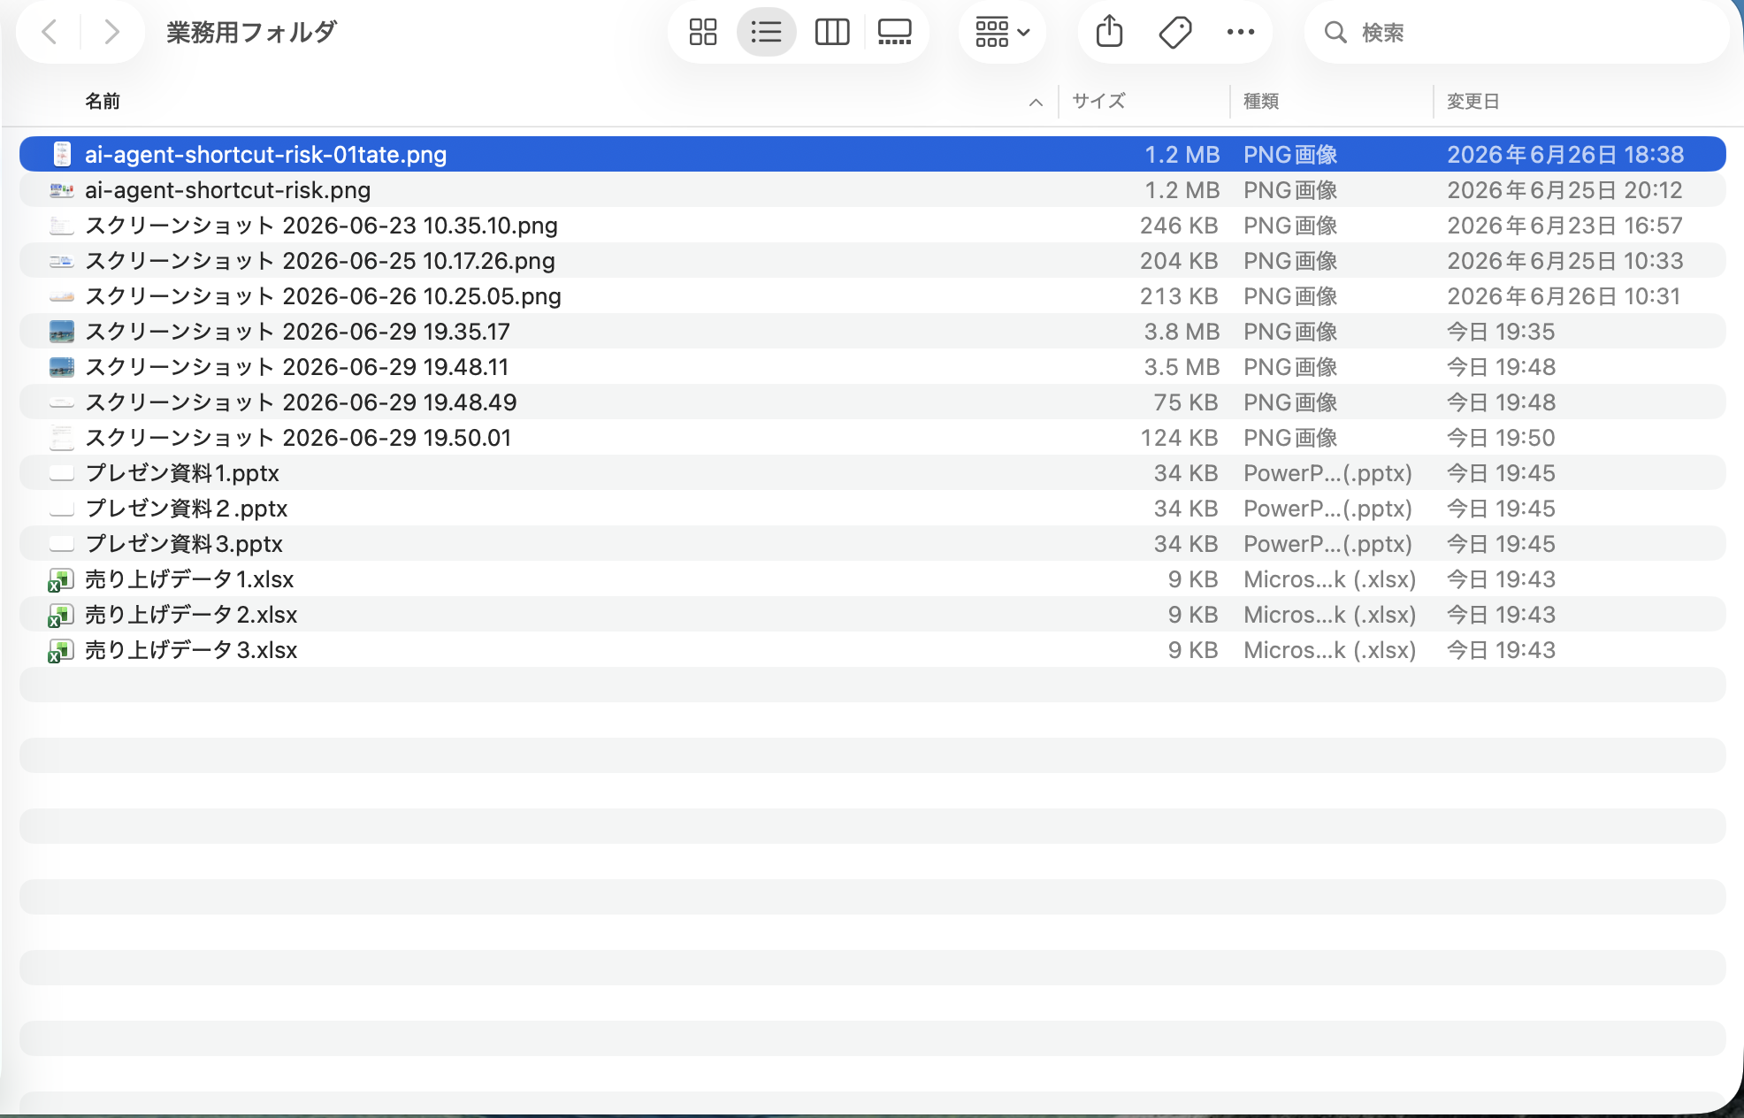The width and height of the screenshot is (1744, 1118).
Task: Click the date 2026年6月23日 16:57
Action: coord(1564,226)
